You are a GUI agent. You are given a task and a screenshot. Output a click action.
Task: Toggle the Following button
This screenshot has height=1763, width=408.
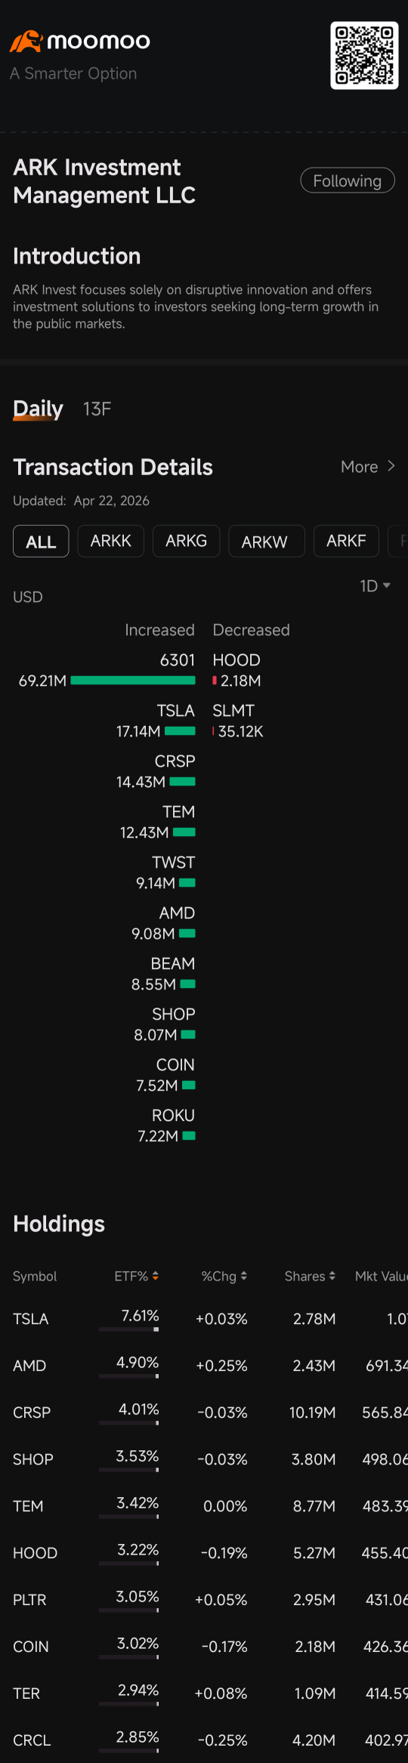tap(348, 181)
